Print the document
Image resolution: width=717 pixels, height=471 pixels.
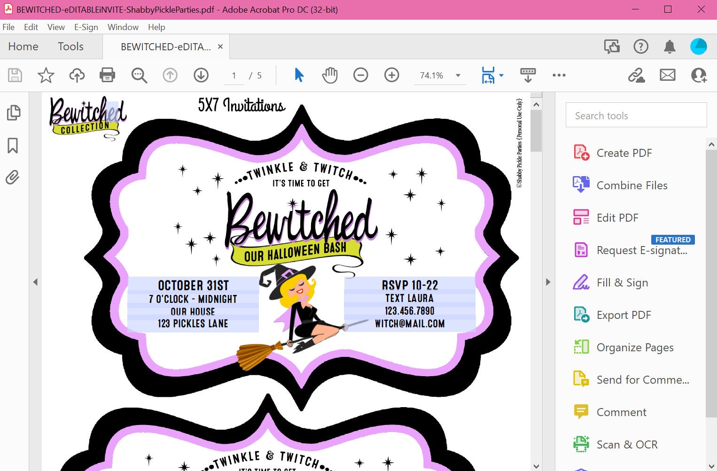point(107,75)
